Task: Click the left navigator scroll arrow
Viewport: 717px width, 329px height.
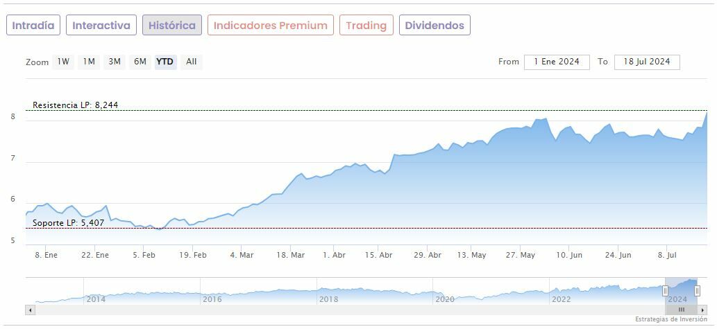Action: point(30,310)
